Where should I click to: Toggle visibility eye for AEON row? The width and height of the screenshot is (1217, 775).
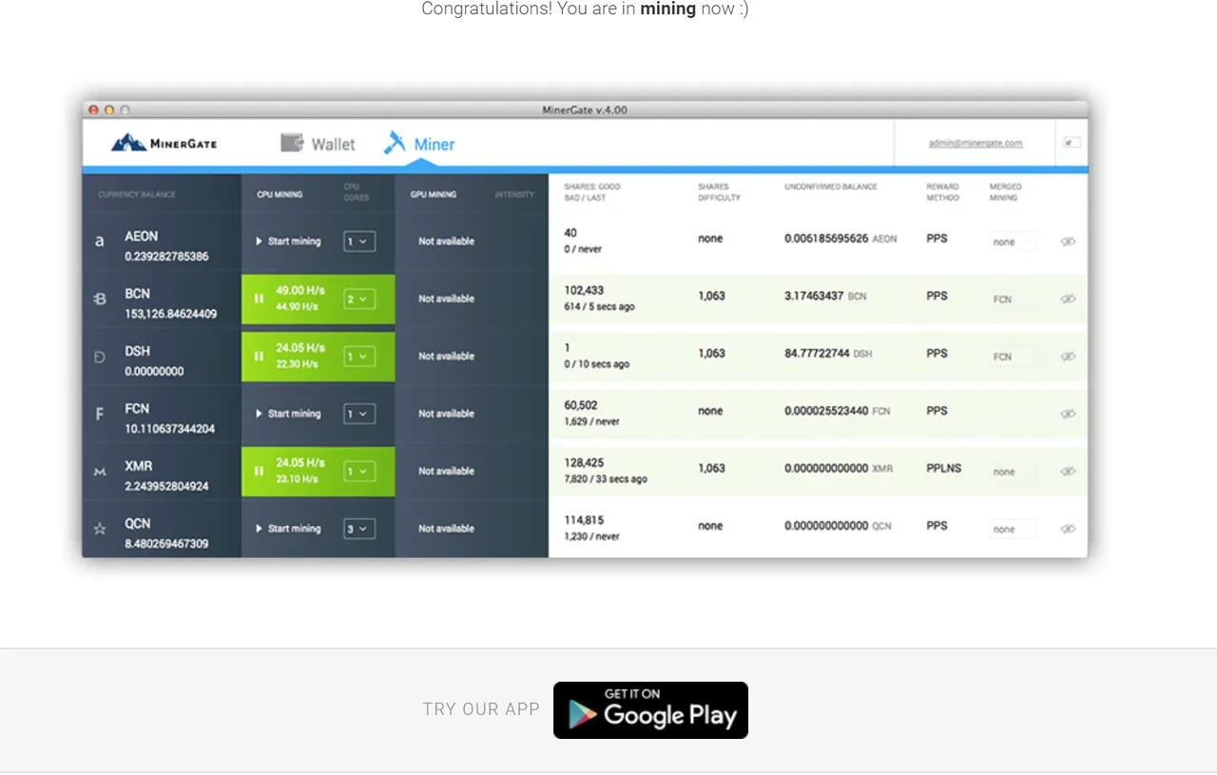(1068, 242)
